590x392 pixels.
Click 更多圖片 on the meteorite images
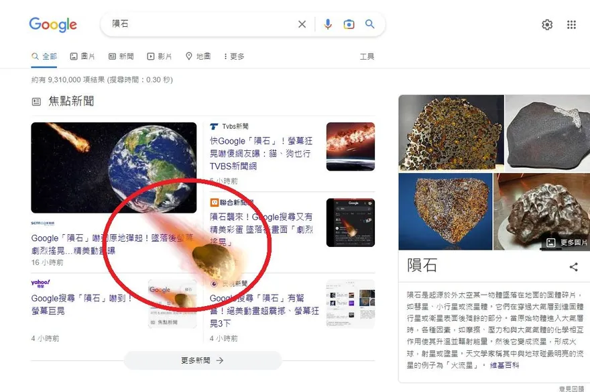coord(567,242)
